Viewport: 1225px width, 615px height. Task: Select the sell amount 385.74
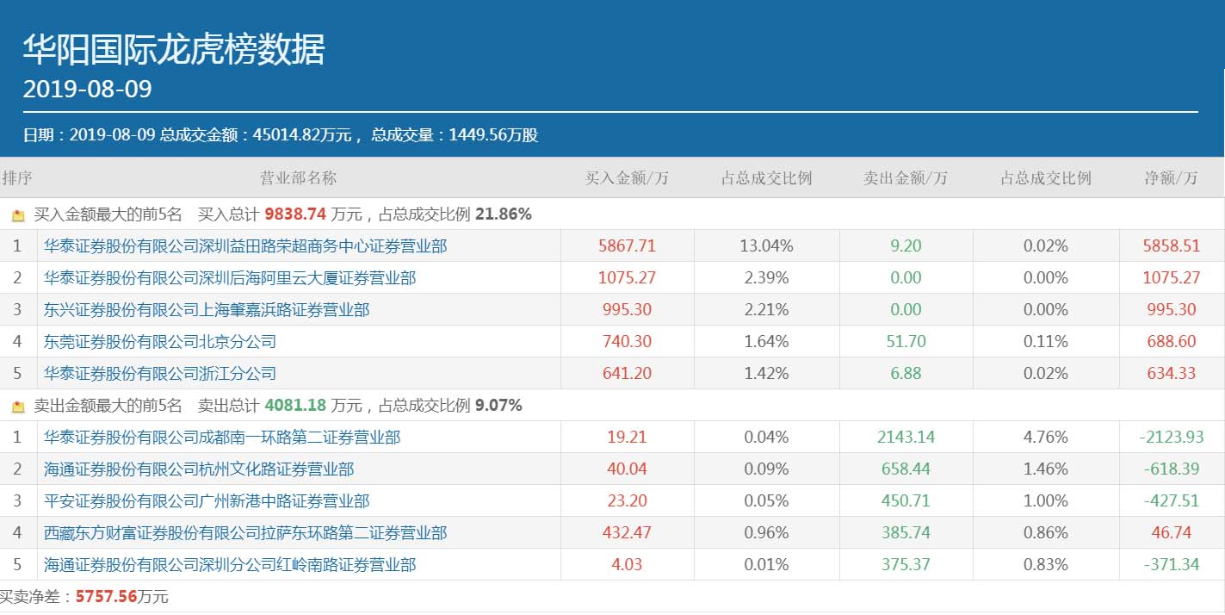coord(906,533)
